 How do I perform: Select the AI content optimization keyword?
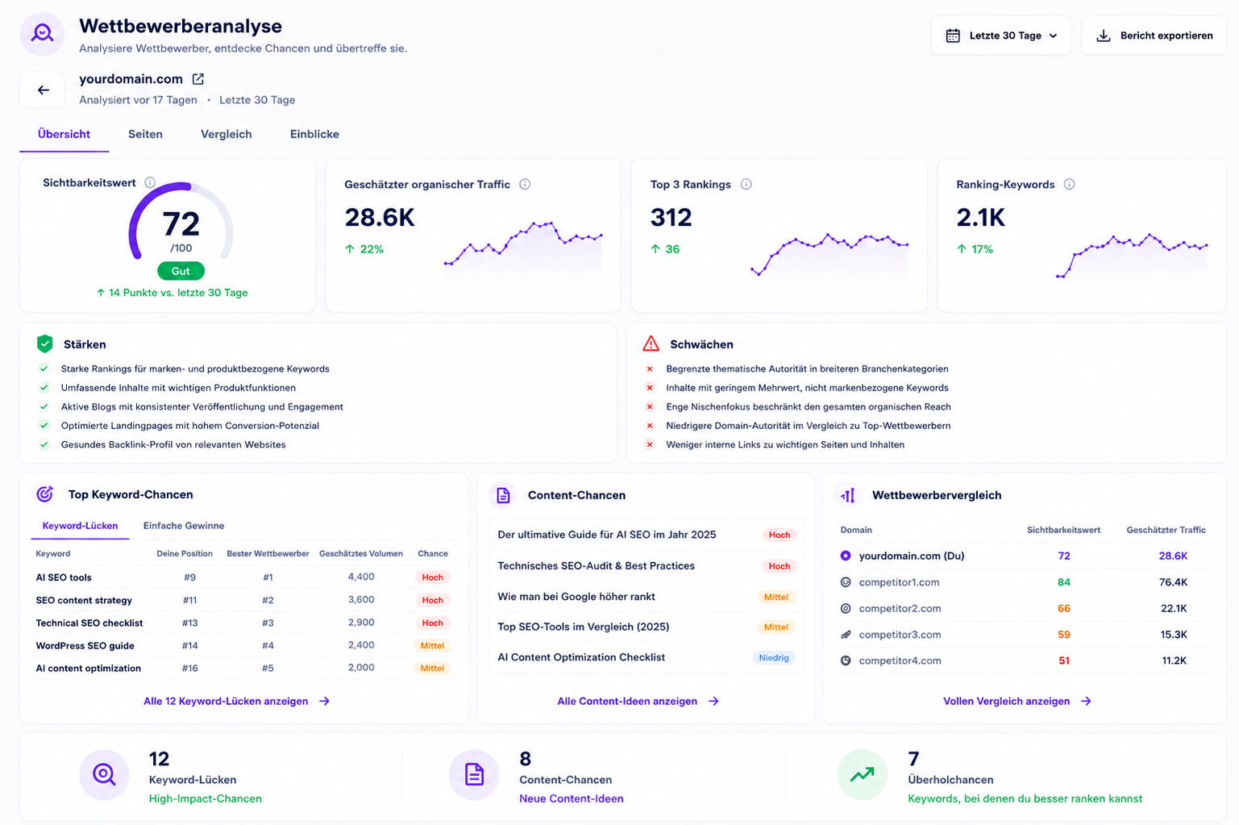click(x=89, y=669)
